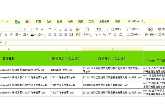This screenshot has width=165, height=110.
Task: Apply currency format icon
Action: pyautogui.click(x=97, y=34)
